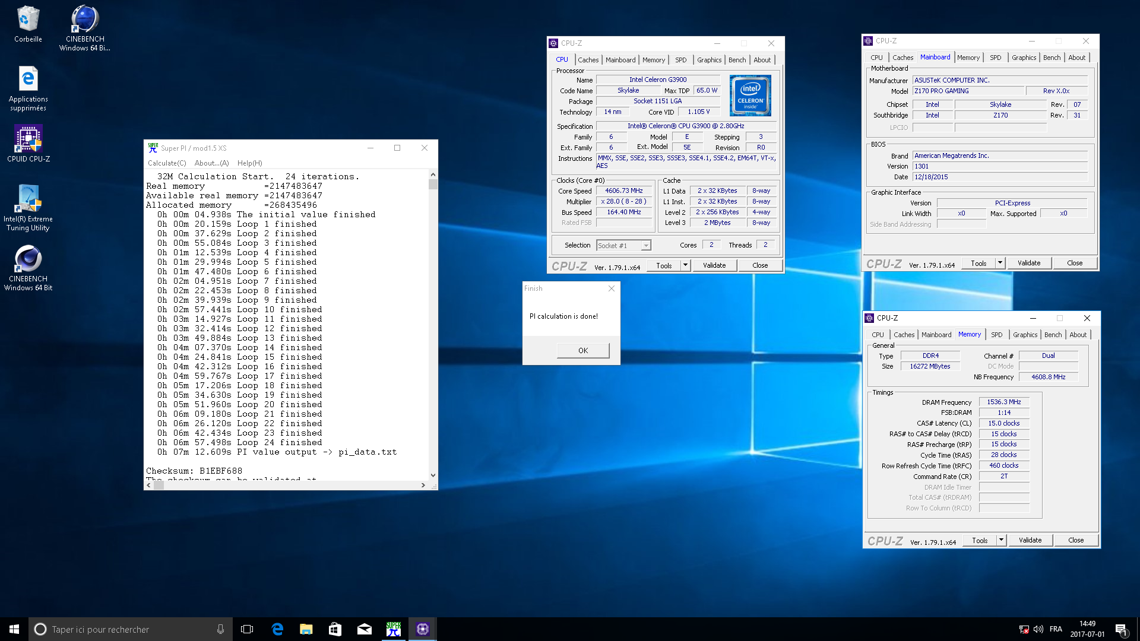The height and width of the screenshot is (641, 1140).
Task: Click the Loop 24 finished line
Action: coord(240,442)
